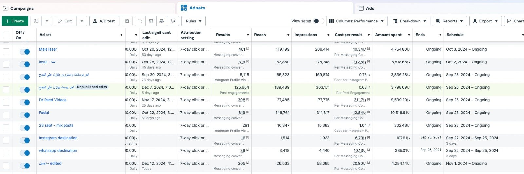Click the trash delete icon
The height and width of the screenshot is (174, 524).
[x=151, y=21]
